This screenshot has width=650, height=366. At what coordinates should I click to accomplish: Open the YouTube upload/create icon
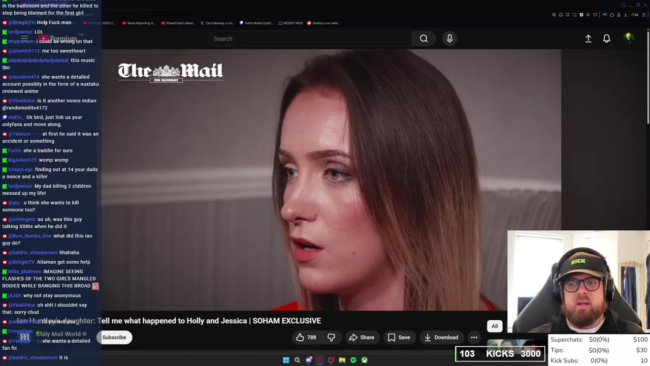coord(588,39)
